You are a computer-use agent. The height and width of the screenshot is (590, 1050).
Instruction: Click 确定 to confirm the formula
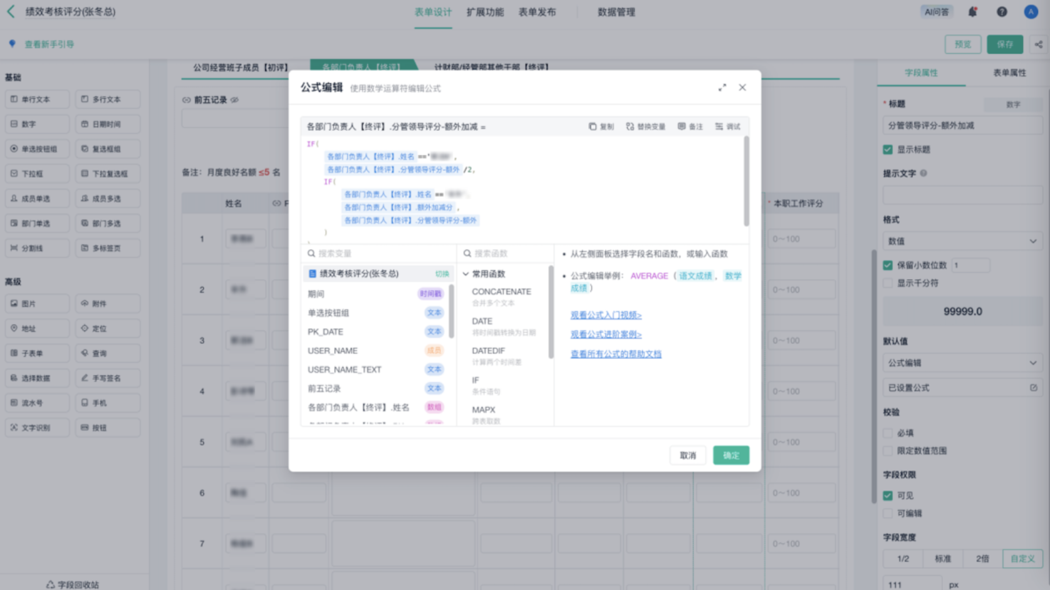pos(731,455)
